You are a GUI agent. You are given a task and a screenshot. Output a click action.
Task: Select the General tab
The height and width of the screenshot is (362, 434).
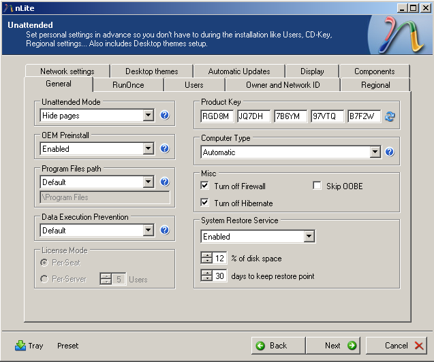tap(59, 84)
